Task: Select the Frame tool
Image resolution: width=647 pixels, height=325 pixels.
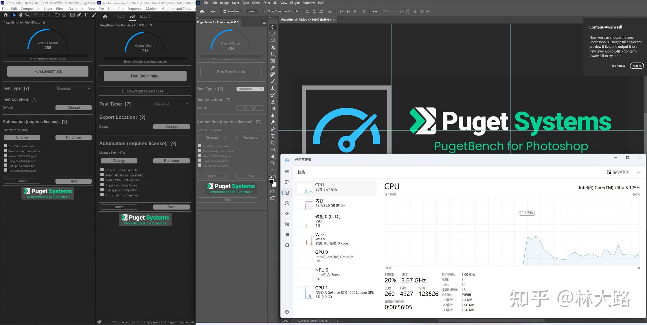Action: coord(273,61)
